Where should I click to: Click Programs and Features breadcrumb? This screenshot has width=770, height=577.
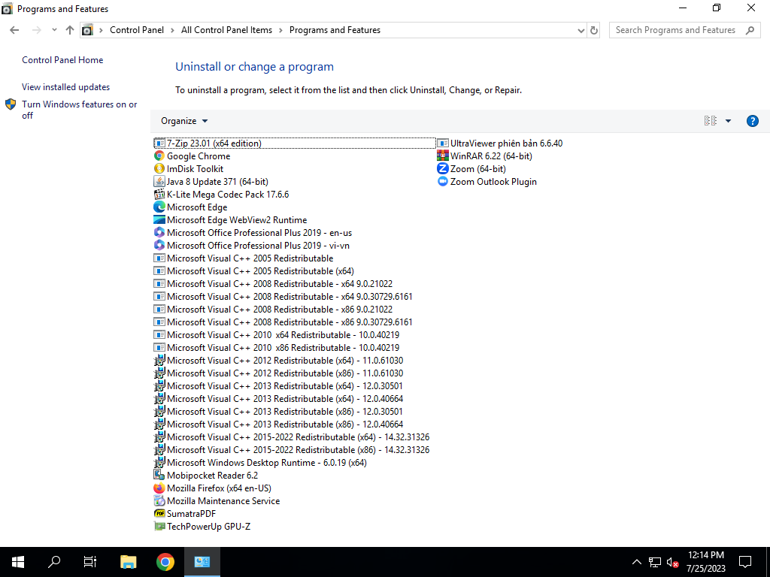335,30
